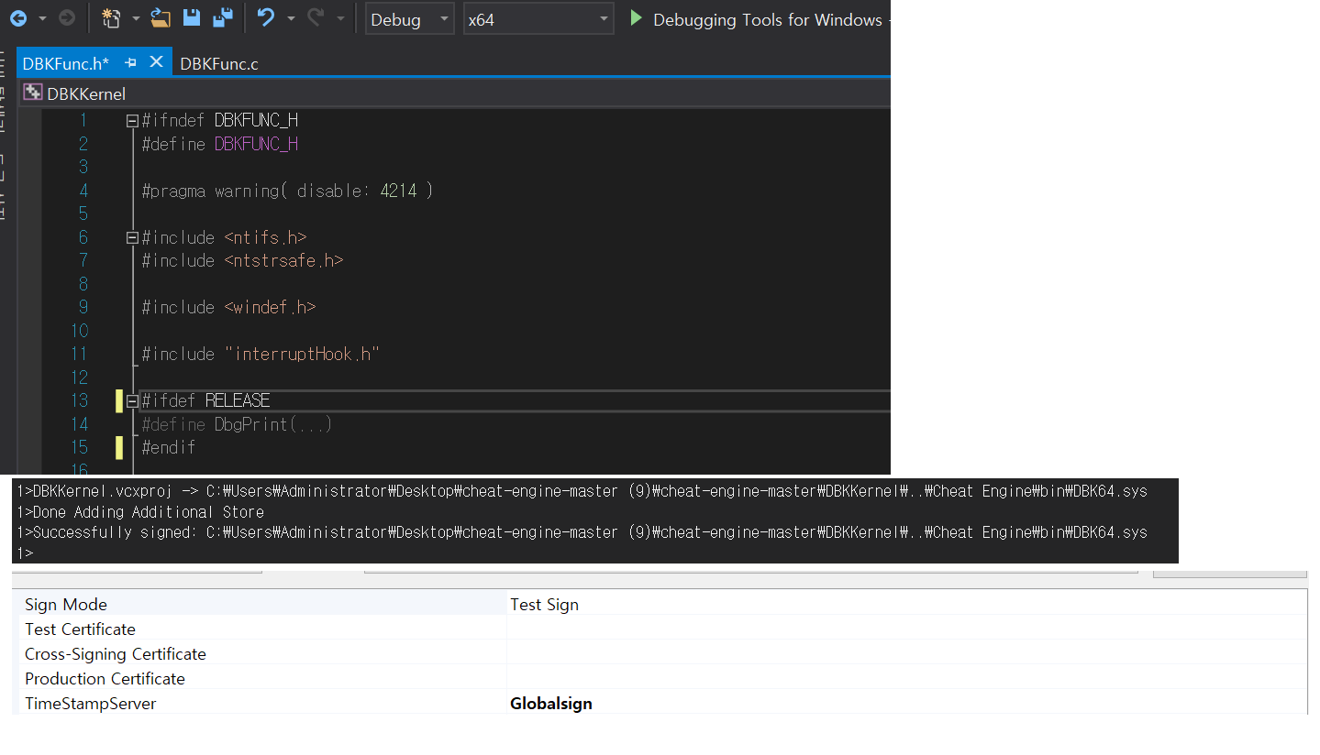Collapse the include block at line 6
Image resolution: width=1320 pixels, height=755 pixels.
coord(131,236)
